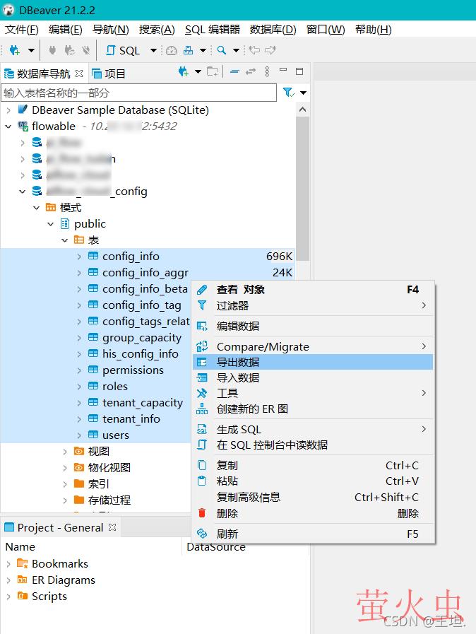The height and width of the screenshot is (634, 476).
Task: Click the disconnect icon in main toolbar
Action: pos(85,50)
